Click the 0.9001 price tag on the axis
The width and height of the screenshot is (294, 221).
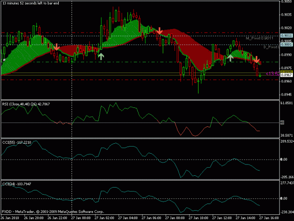click(286, 44)
